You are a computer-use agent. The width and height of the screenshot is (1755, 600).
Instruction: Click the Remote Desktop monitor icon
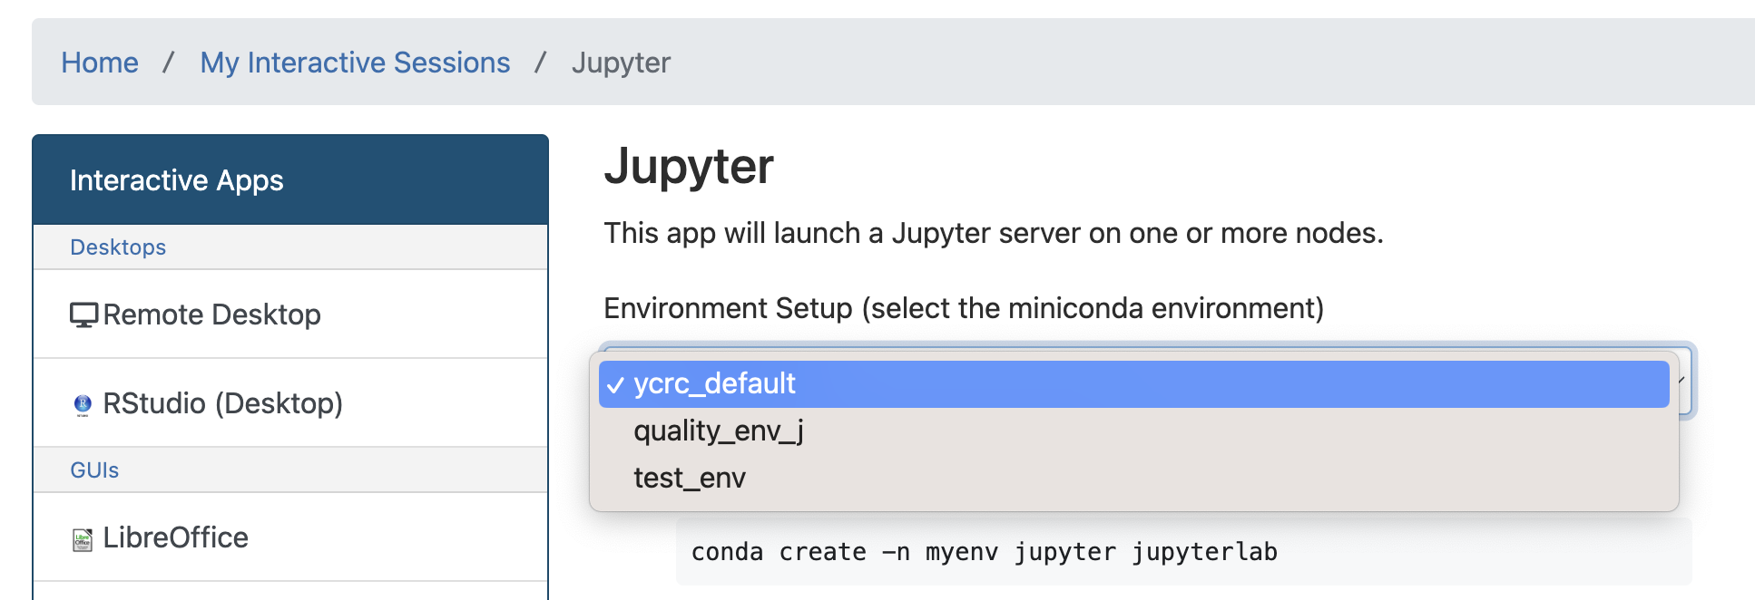tap(83, 315)
